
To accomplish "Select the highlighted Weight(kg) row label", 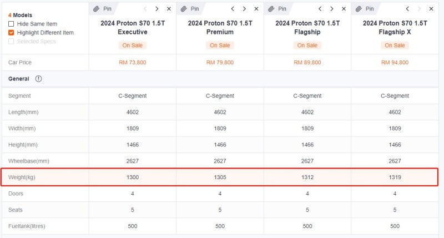I will click(22, 177).
